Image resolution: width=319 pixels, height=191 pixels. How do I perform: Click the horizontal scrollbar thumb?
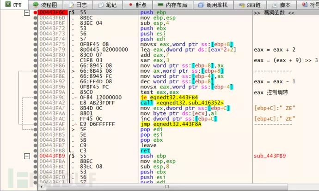pyautogui.click(x=167, y=187)
